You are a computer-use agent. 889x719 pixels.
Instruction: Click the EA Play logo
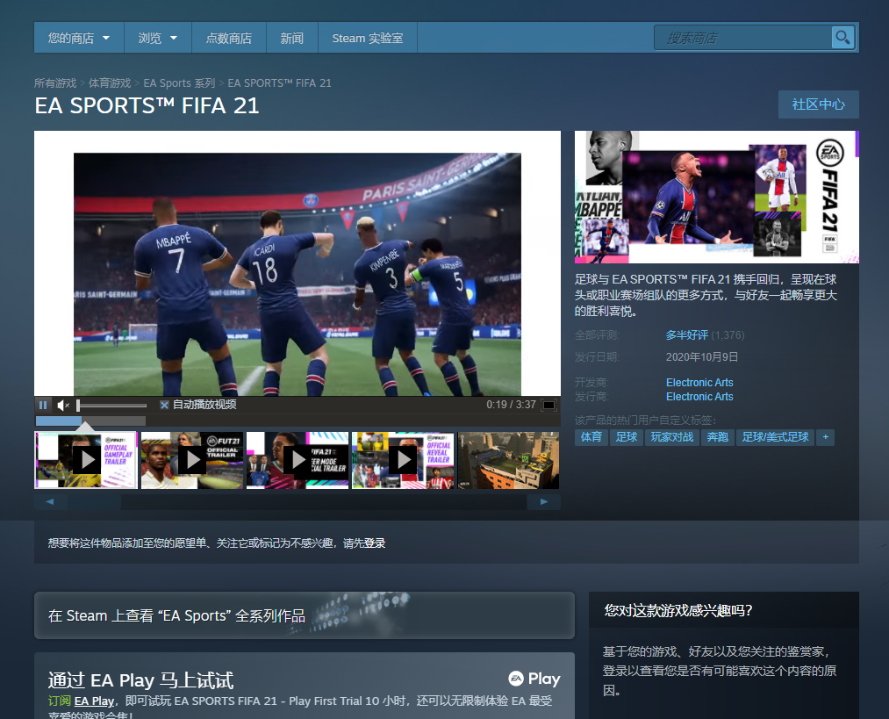coord(534,679)
